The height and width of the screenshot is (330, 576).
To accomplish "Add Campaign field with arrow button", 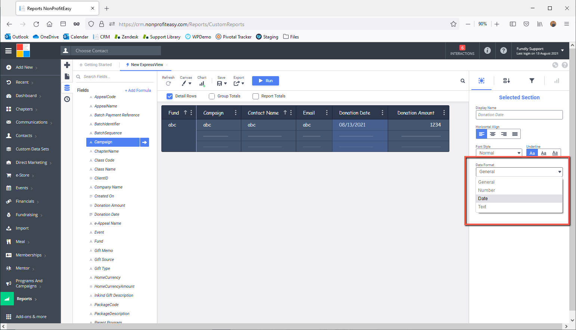I will click(x=145, y=142).
